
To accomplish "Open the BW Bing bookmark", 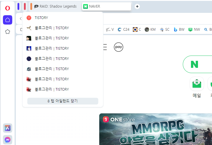I will coord(179,29).
